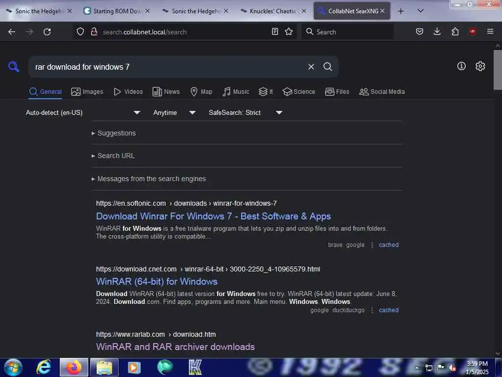Screen dimensions: 502x377
Task: Open Windows Media Player taskbar icon
Action: pos(134,367)
